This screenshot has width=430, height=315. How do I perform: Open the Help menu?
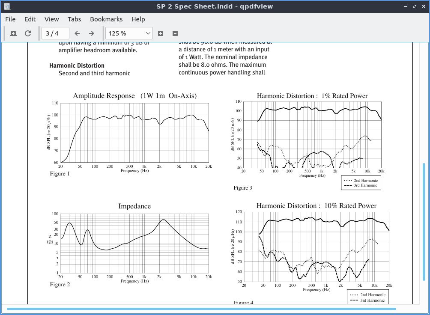pos(138,19)
